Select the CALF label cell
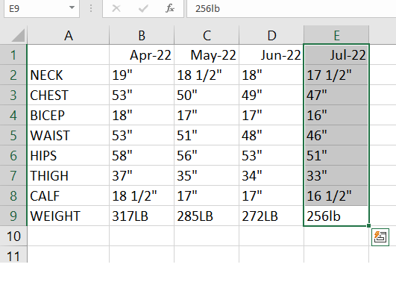The width and height of the screenshot is (396, 282). (68, 195)
